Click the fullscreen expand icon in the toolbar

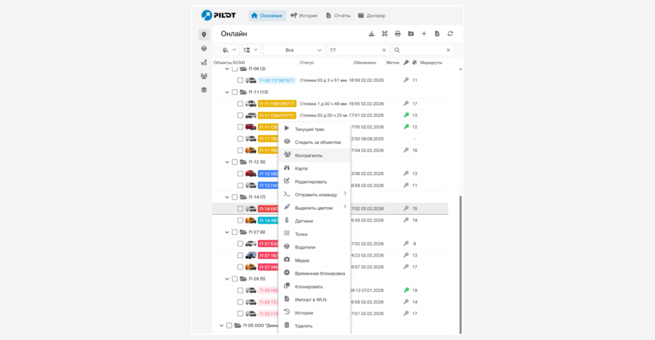[385, 34]
